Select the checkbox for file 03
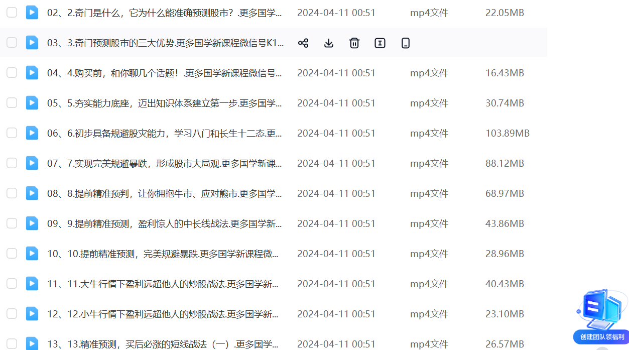The width and height of the screenshot is (629, 350). (12, 43)
